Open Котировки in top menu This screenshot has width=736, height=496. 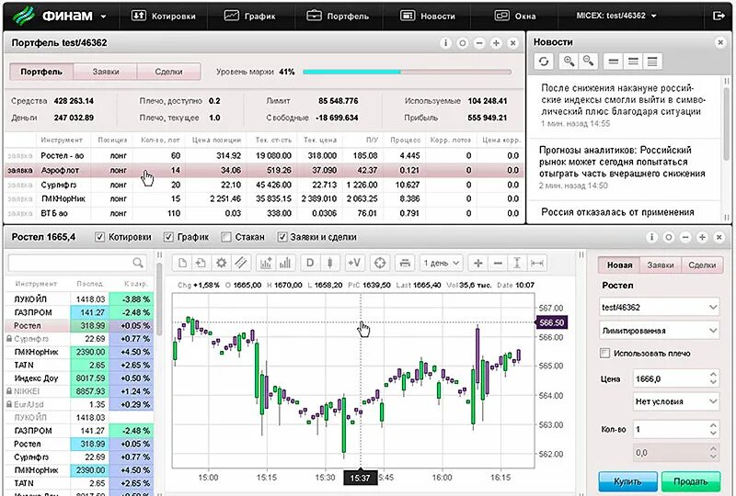(x=163, y=16)
